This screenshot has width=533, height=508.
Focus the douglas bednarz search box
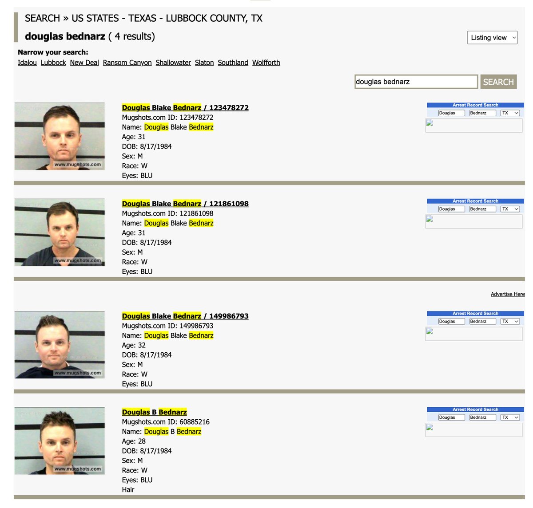tap(416, 82)
